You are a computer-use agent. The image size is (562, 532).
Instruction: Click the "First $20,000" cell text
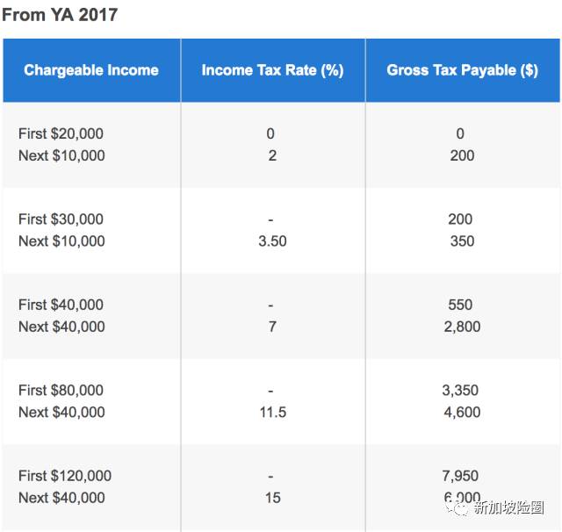tap(61, 133)
